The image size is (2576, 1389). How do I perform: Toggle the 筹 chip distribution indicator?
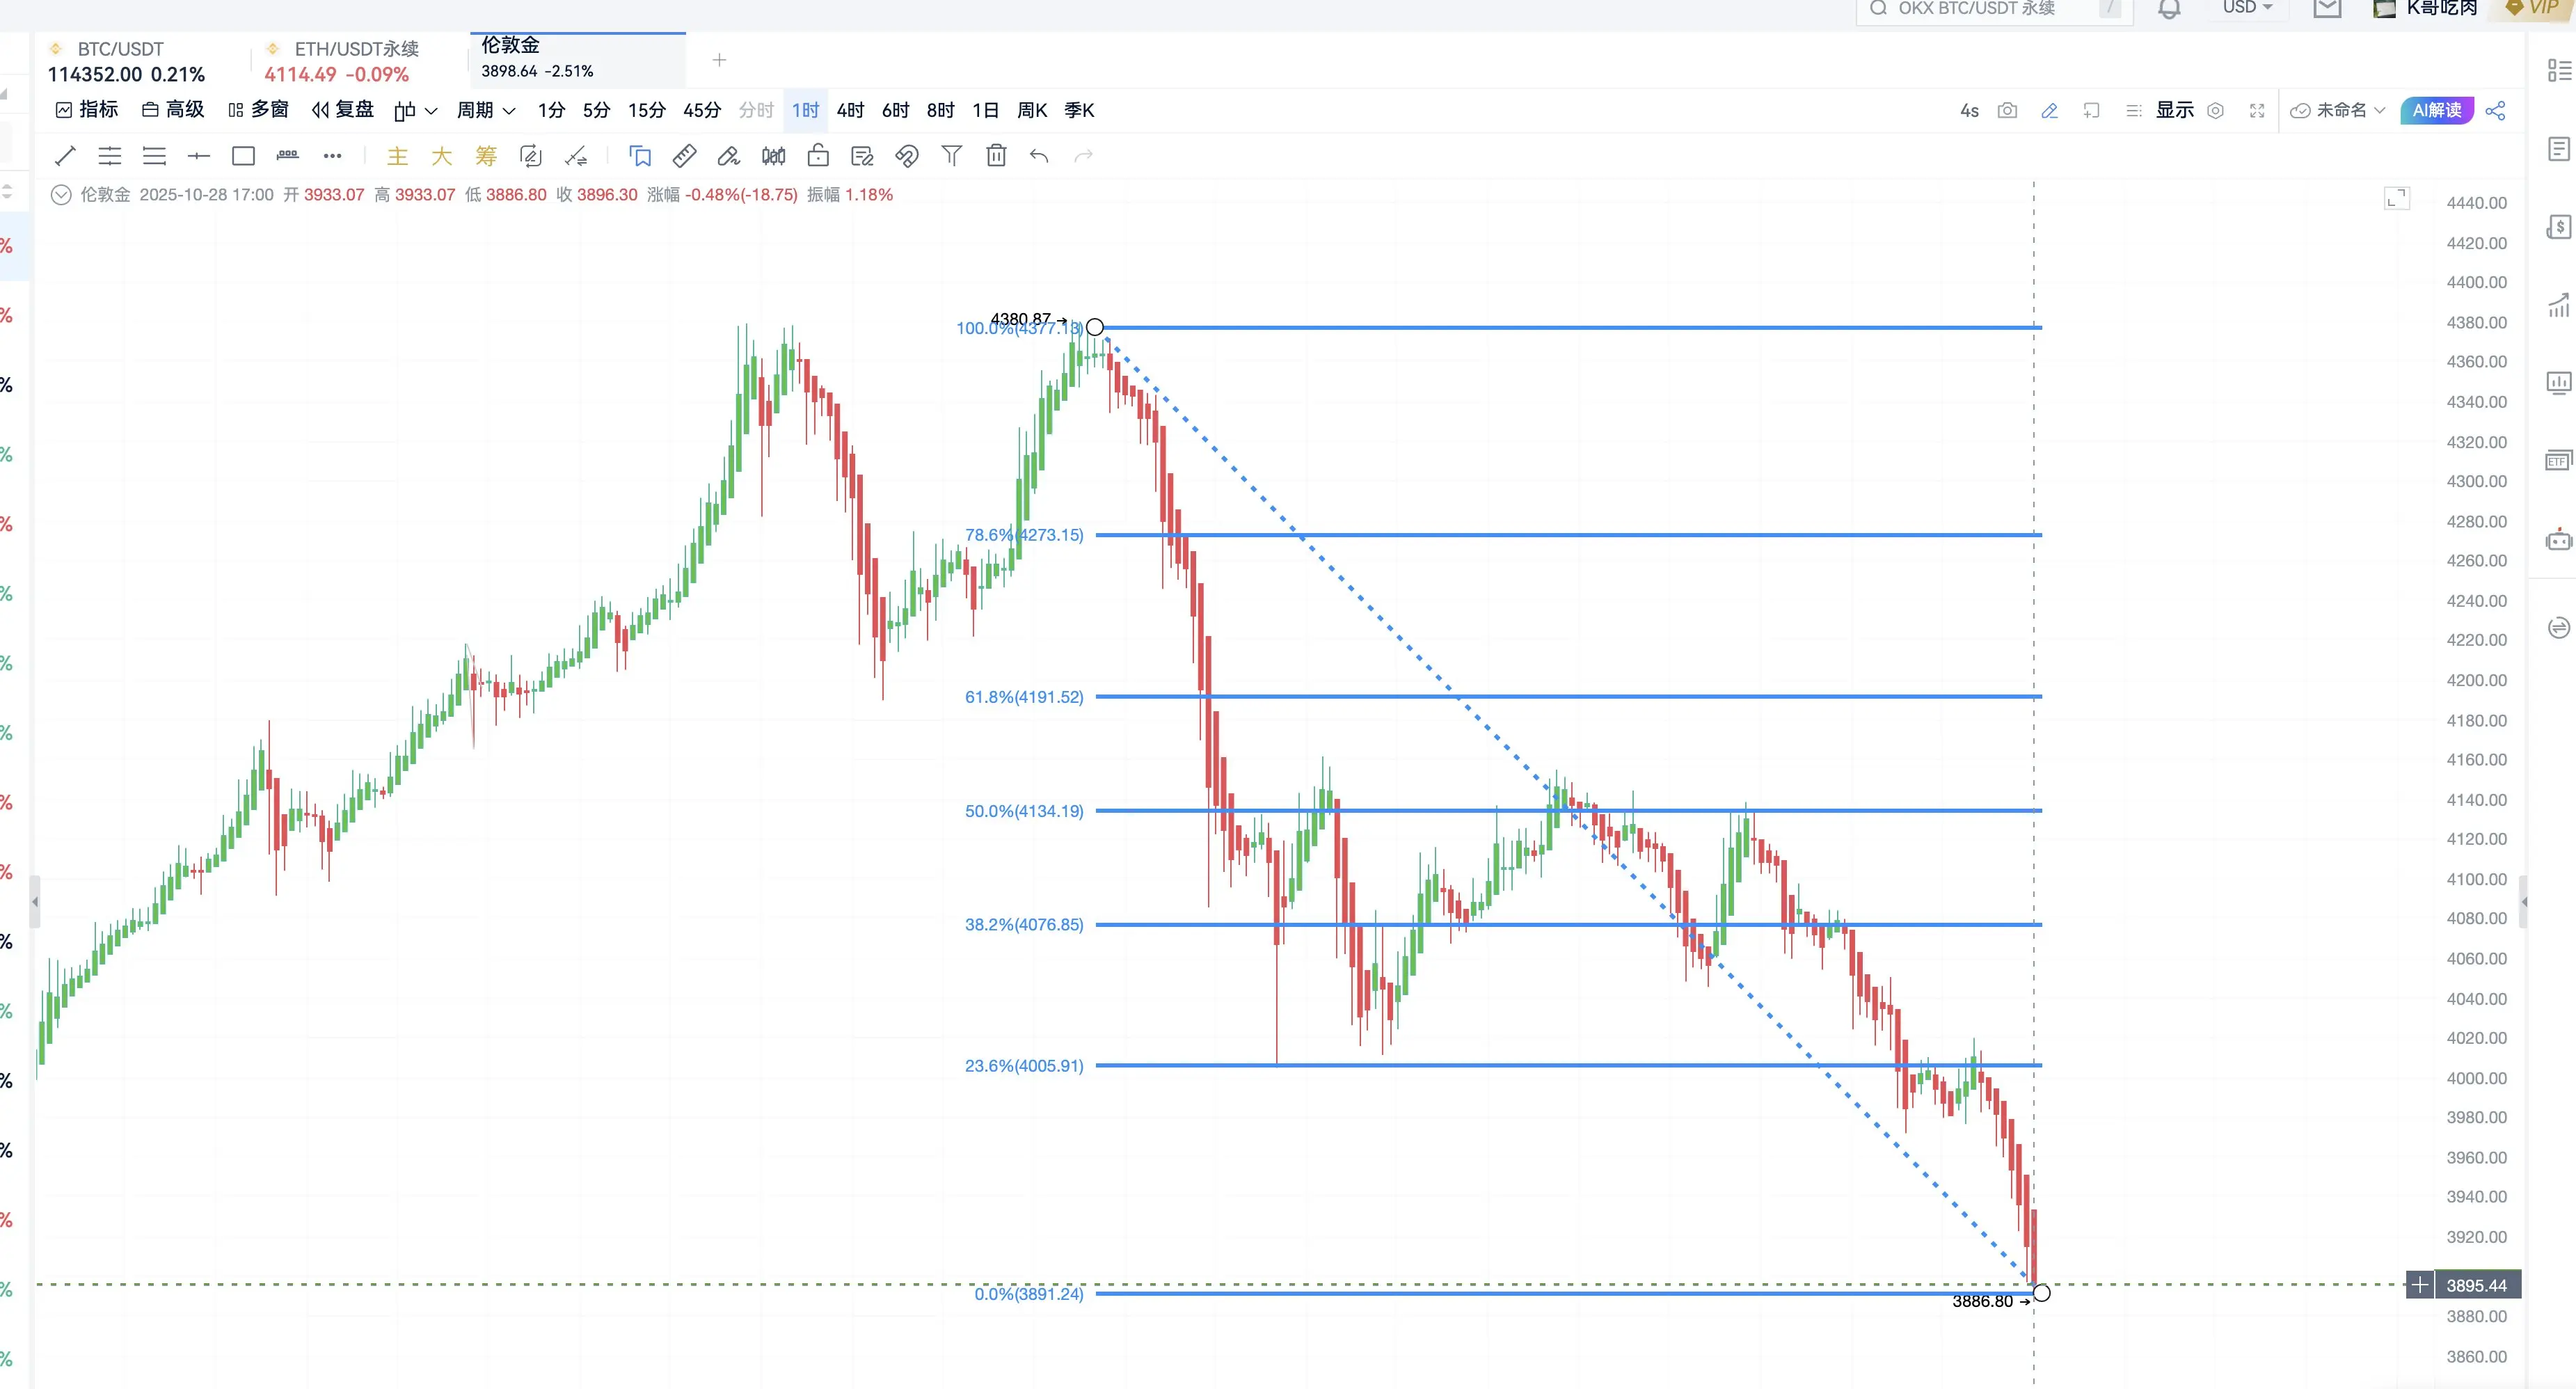point(486,156)
